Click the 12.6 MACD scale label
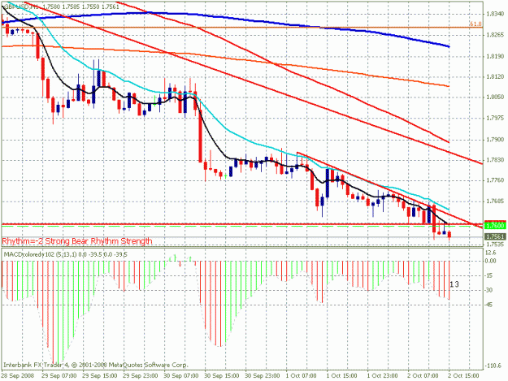The width and height of the screenshot is (508, 381). (x=491, y=253)
